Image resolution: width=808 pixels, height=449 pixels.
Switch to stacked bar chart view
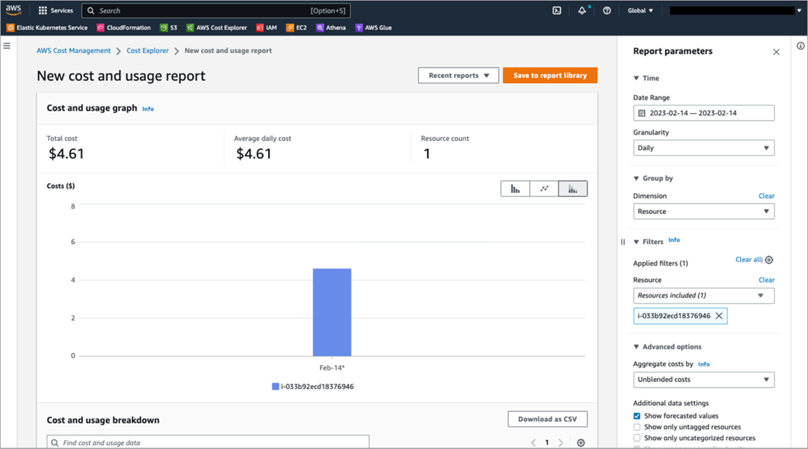point(572,189)
